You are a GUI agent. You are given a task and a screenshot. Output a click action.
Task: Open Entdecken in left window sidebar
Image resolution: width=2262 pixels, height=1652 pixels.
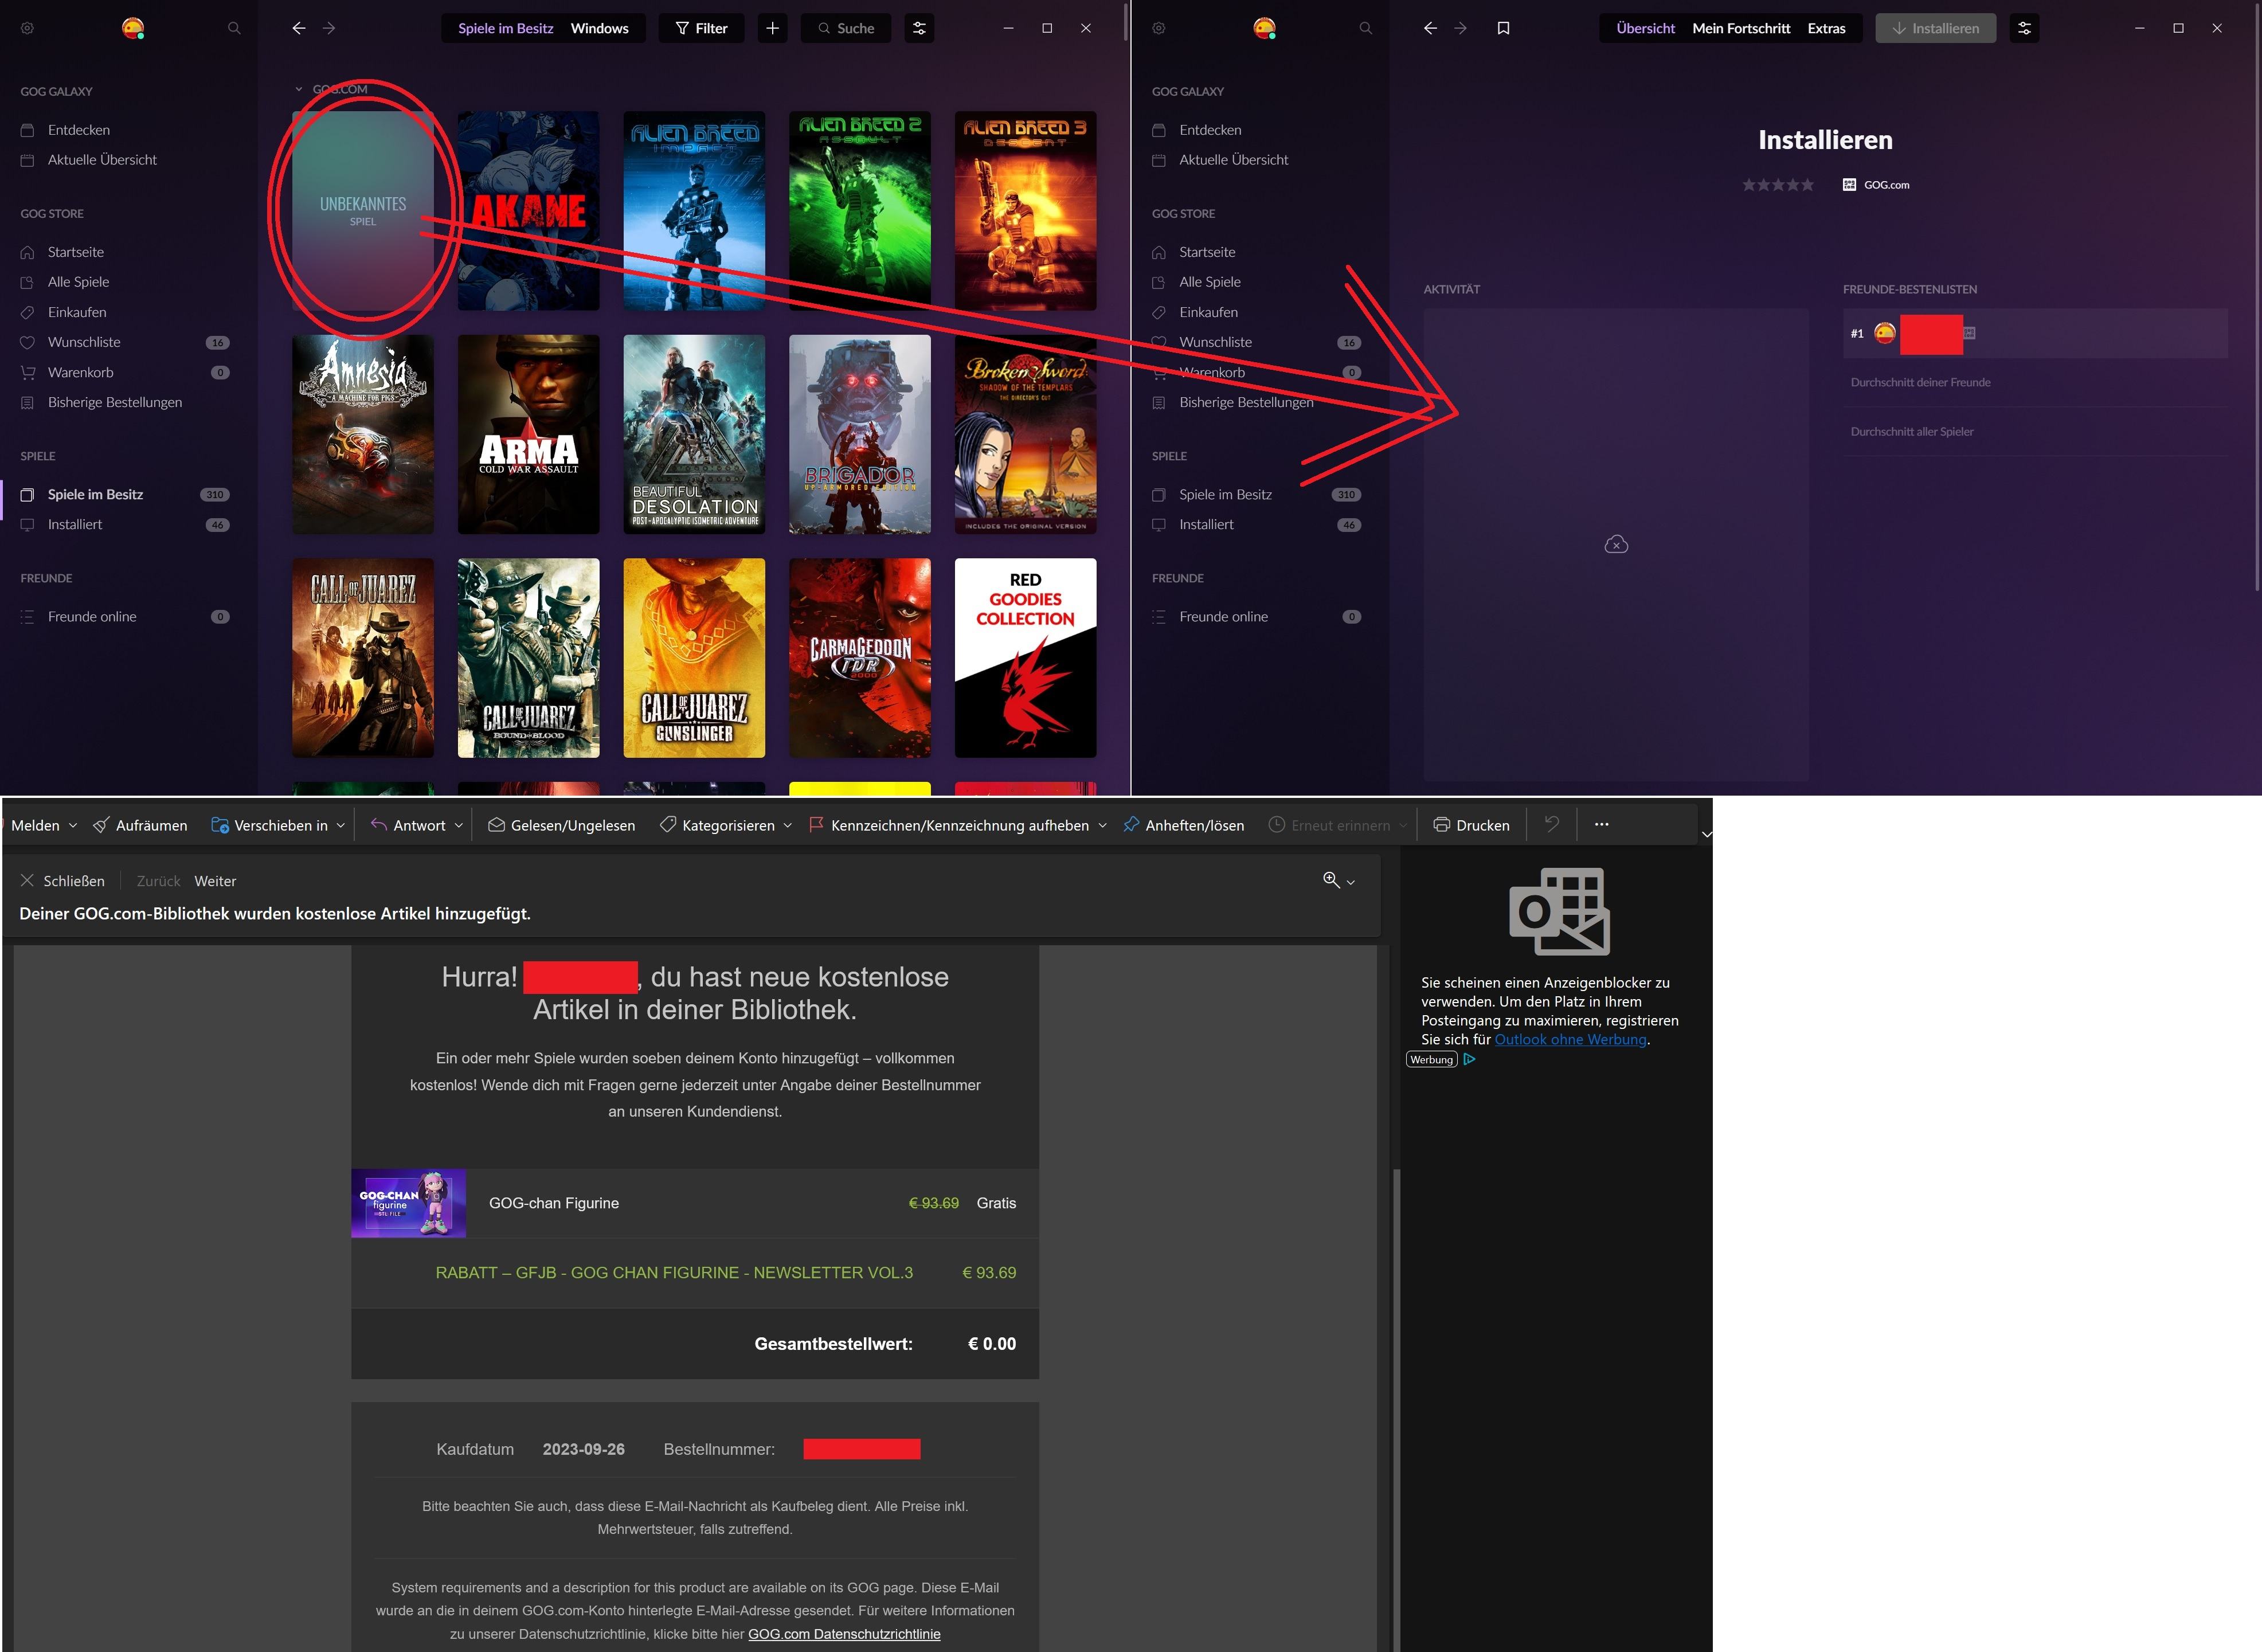coord(79,130)
